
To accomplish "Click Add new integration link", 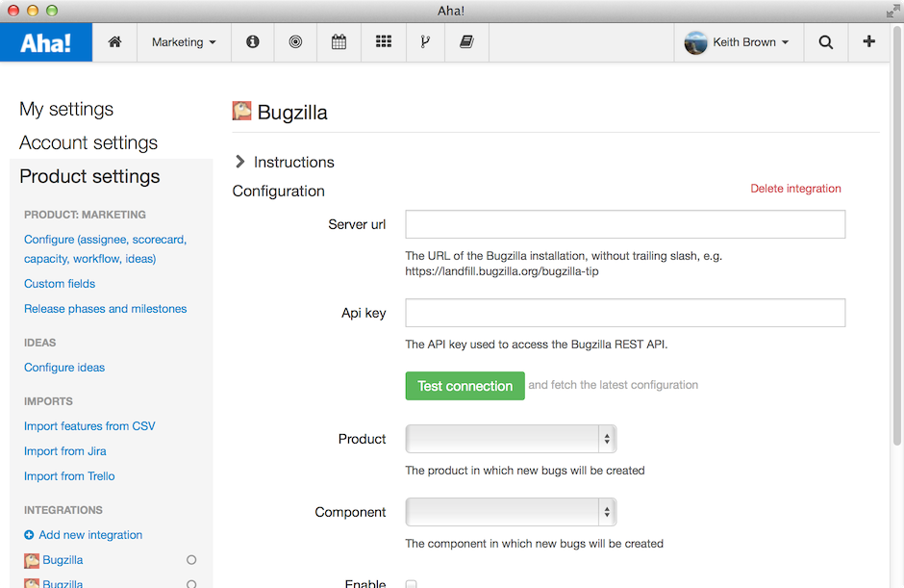I will pyautogui.click(x=90, y=535).
